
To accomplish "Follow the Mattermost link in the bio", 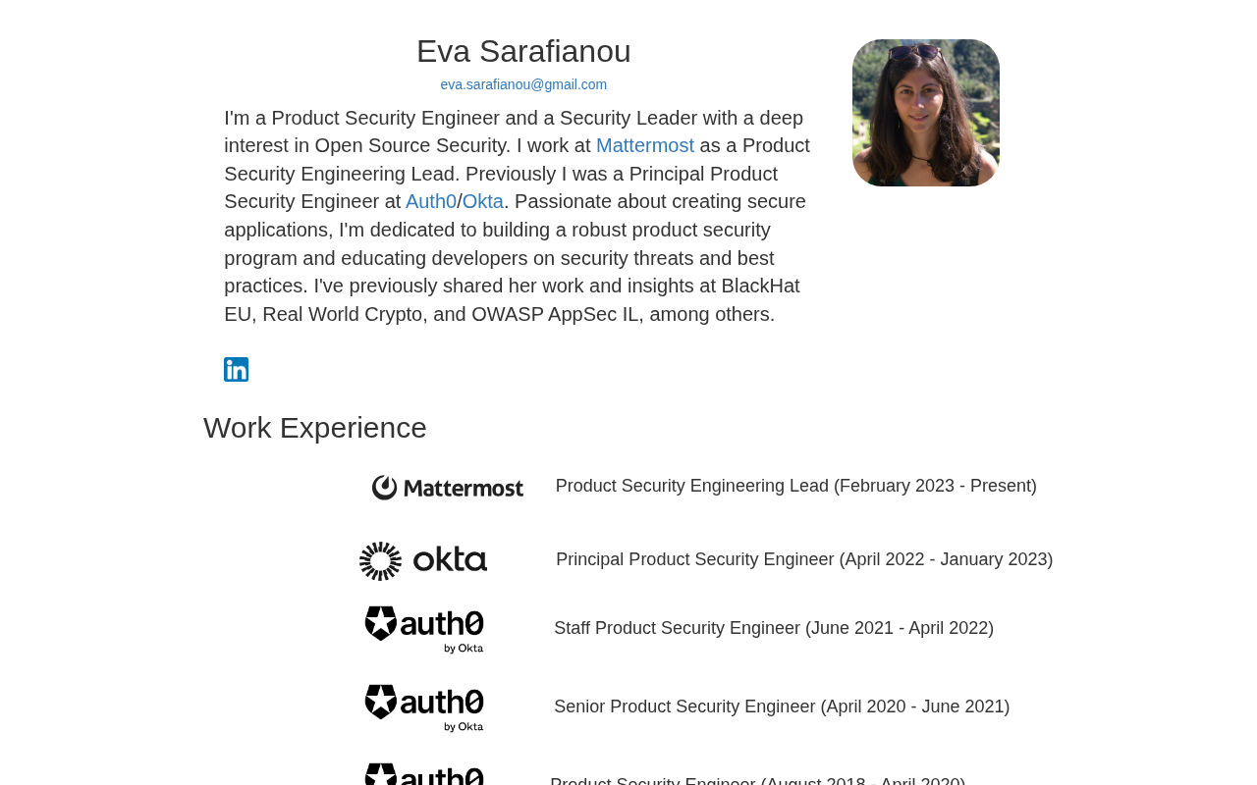I will (x=644, y=146).
